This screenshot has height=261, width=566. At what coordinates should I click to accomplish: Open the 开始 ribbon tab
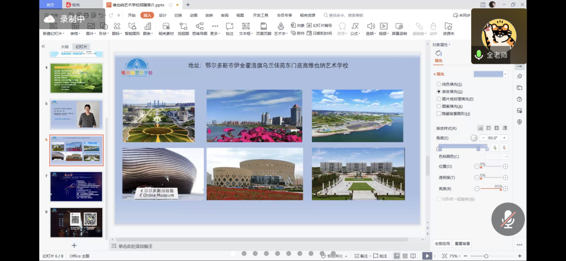[x=132, y=16]
